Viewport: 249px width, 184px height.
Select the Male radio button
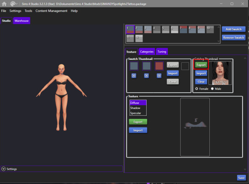[212, 89]
